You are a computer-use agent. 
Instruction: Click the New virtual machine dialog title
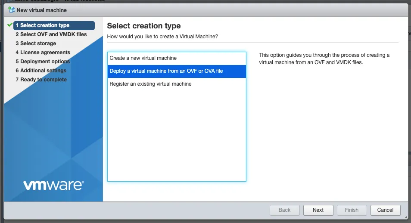coord(41,9)
